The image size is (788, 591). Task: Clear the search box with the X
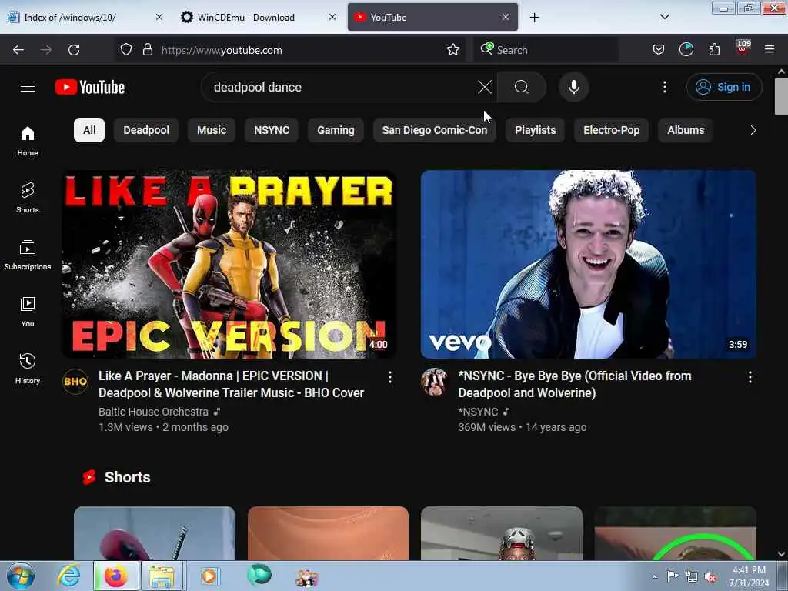pos(485,87)
